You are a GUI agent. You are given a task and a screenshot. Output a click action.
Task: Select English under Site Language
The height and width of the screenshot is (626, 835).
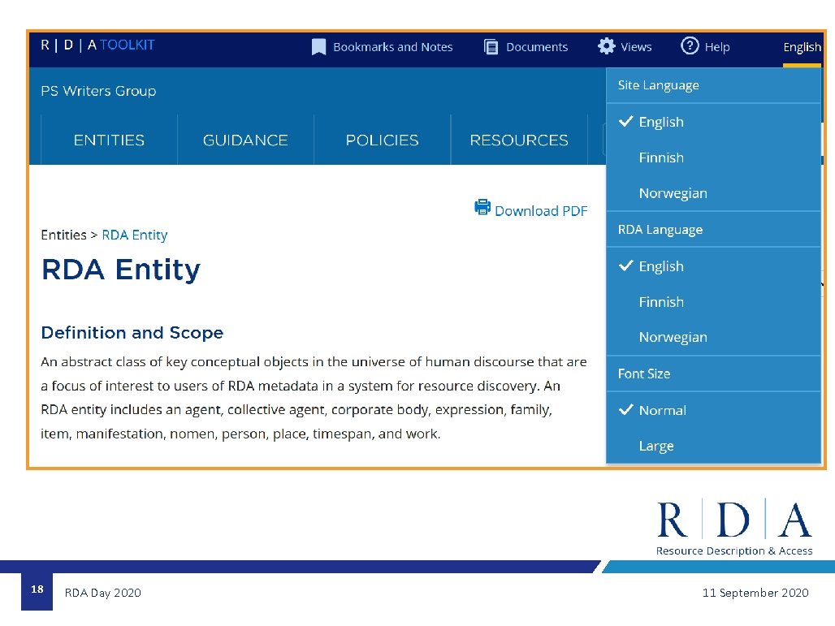[714, 122]
